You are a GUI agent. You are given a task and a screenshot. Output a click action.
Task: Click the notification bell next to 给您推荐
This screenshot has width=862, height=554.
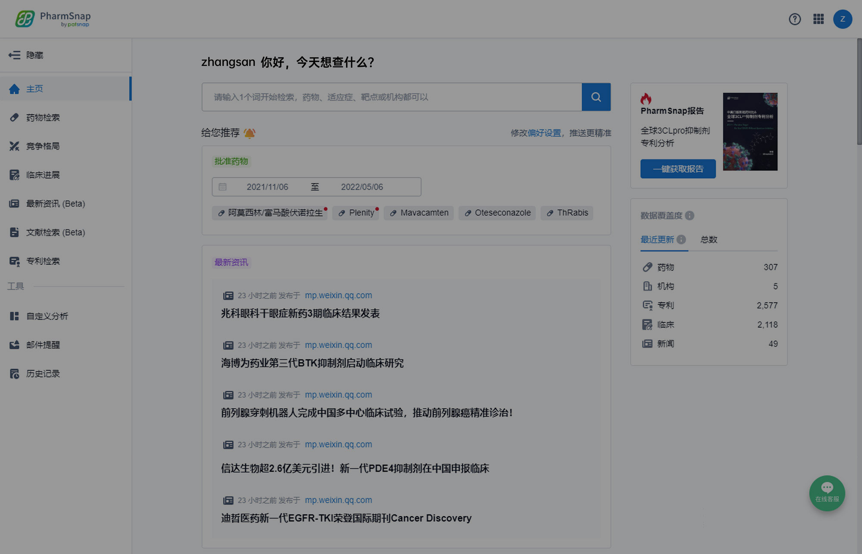[250, 133]
